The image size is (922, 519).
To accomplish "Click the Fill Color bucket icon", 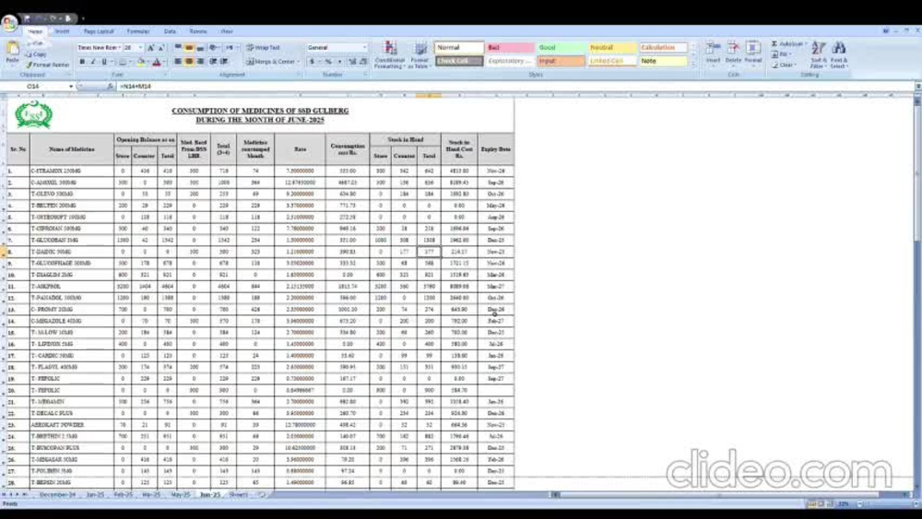I will coord(141,62).
